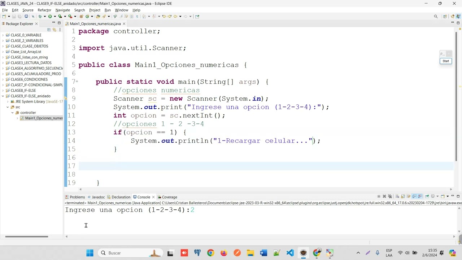Screen dimensions: 462x260
Task: Open Visual Studio Code from taskbar
Action: coord(290,253)
